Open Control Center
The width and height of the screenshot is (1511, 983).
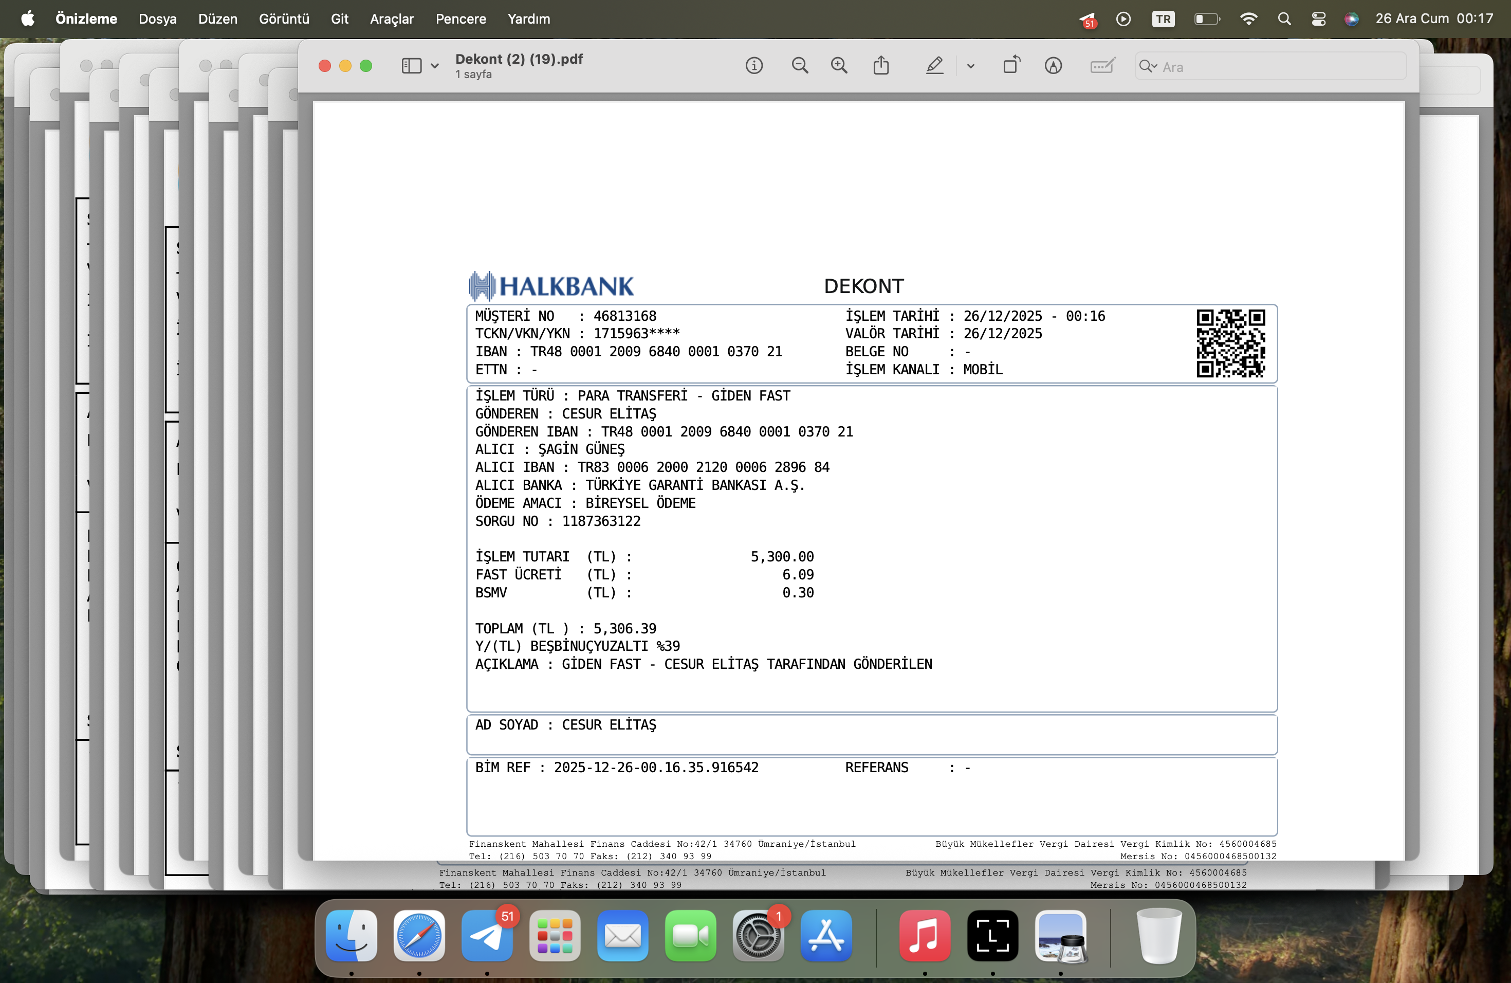1318,19
